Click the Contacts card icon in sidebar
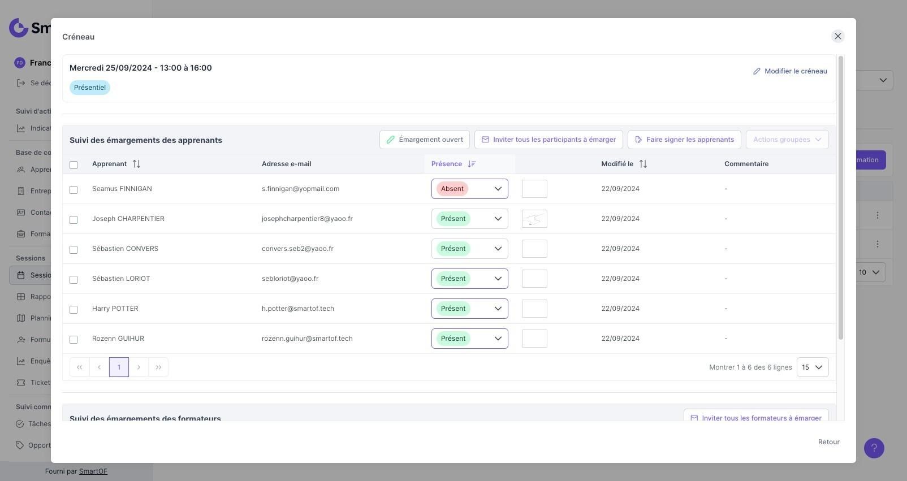907x481 pixels. pos(21,213)
